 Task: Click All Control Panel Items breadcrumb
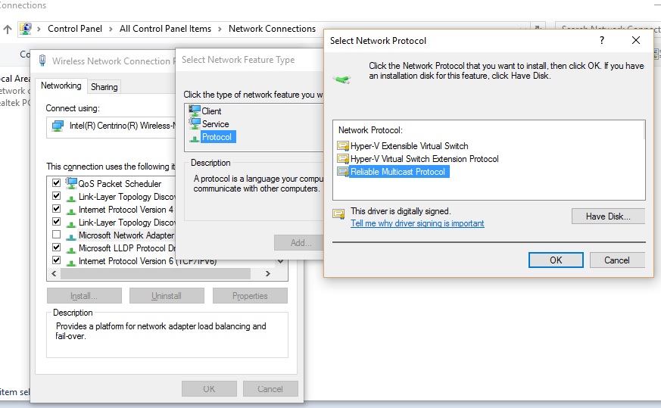pos(165,29)
